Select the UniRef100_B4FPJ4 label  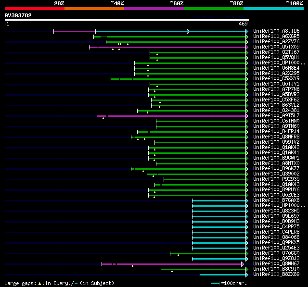(276, 132)
